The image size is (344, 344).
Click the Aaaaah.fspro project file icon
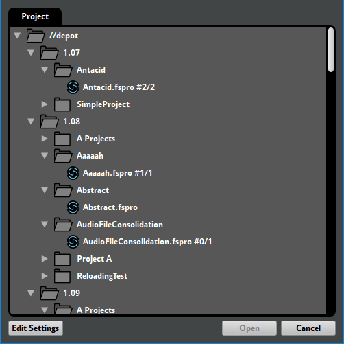click(x=73, y=173)
